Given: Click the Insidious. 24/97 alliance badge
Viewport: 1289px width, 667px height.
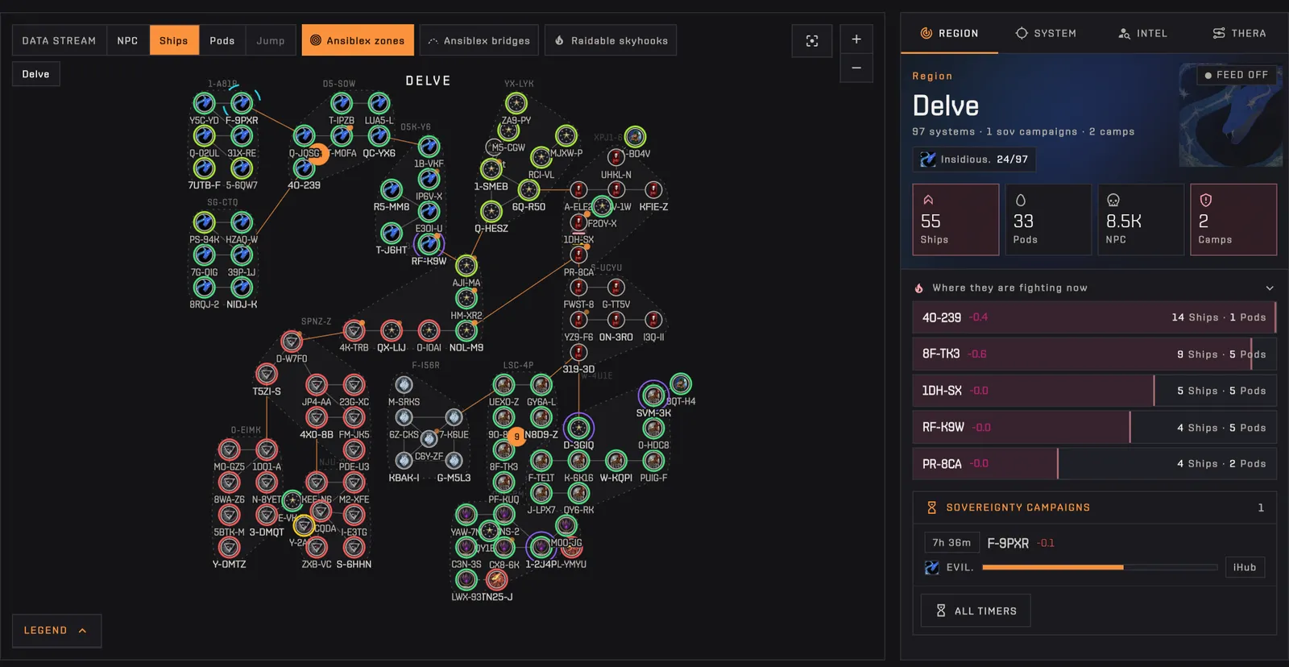Looking at the screenshot, I should (974, 159).
